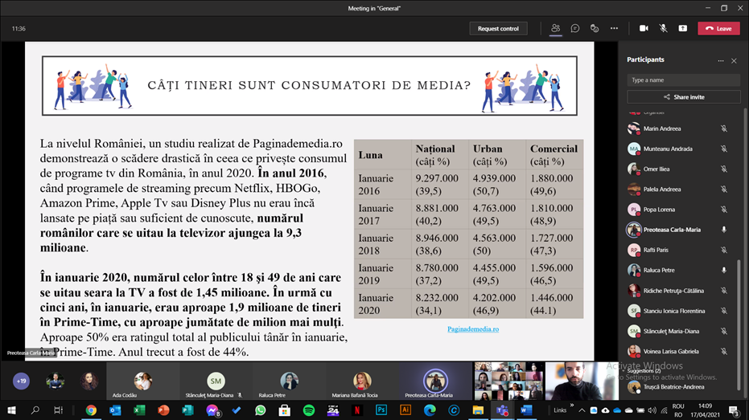
Task: Open the reactions and raise hand menu
Action: [595, 28]
